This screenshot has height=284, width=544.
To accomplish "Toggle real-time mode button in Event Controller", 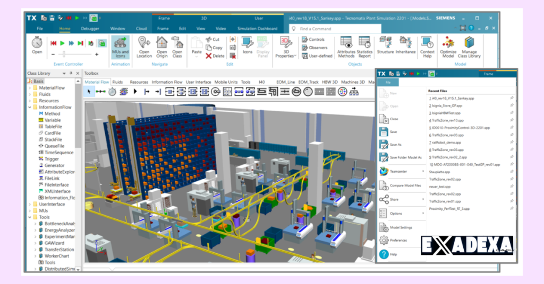I will [101, 43].
